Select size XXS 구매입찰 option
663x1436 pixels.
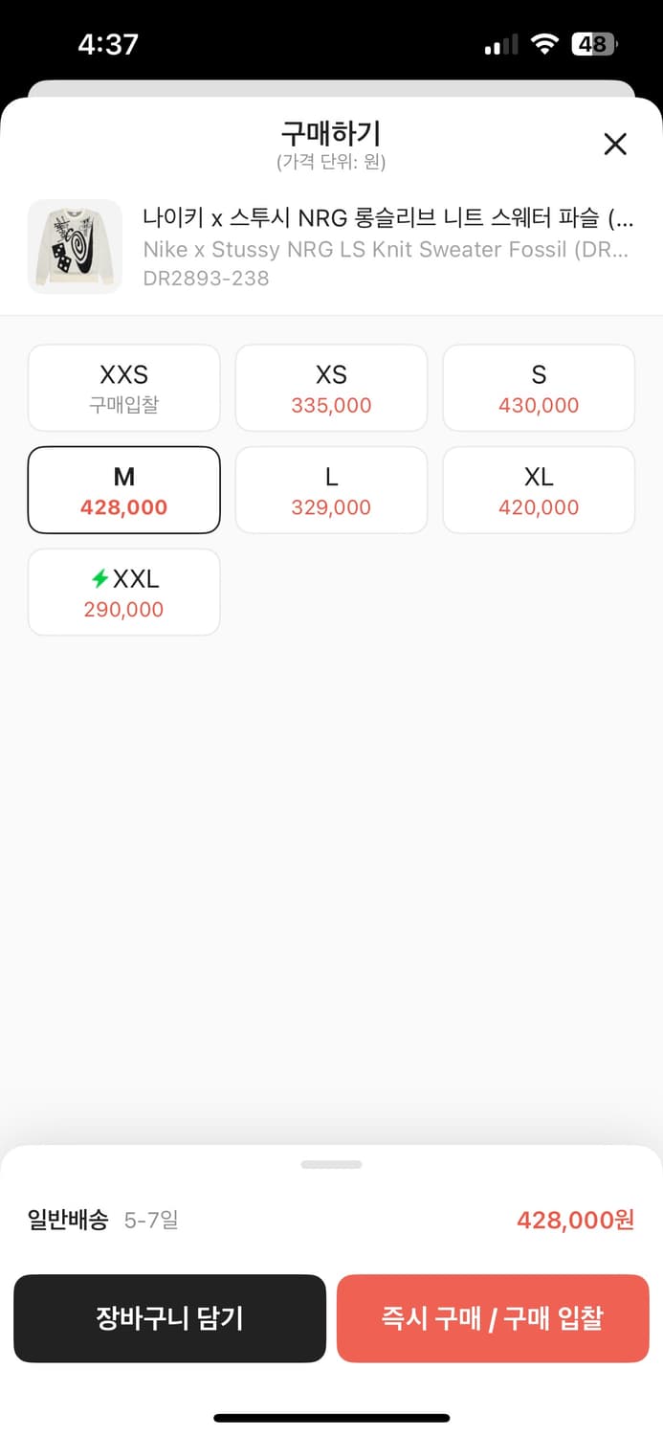(124, 388)
